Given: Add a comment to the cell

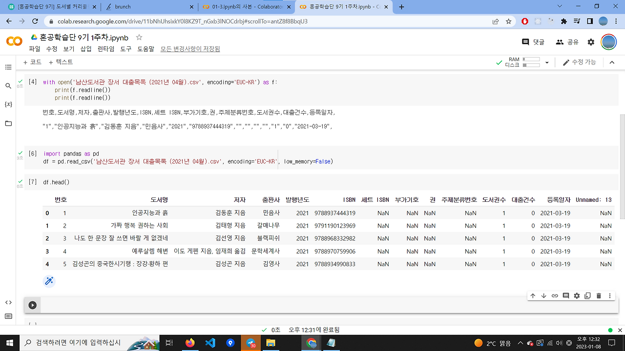Looking at the screenshot, I should (x=565, y=295).
